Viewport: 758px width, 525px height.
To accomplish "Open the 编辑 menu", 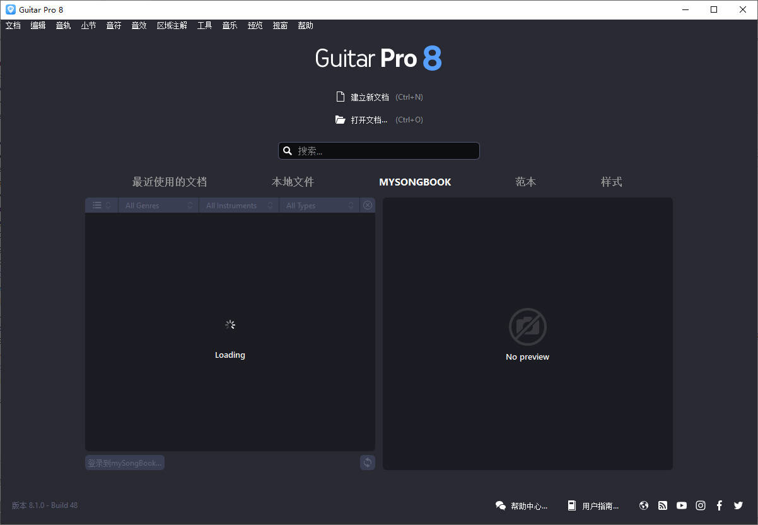I will click(x=38, y=26).
